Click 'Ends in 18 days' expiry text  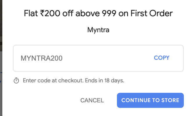104,80
